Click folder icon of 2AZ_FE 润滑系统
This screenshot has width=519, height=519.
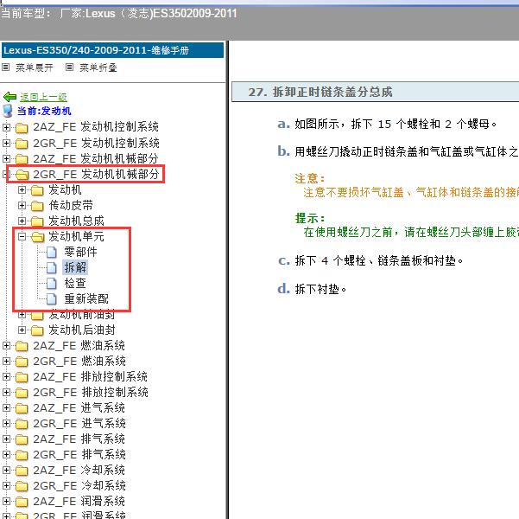(22, 502)
